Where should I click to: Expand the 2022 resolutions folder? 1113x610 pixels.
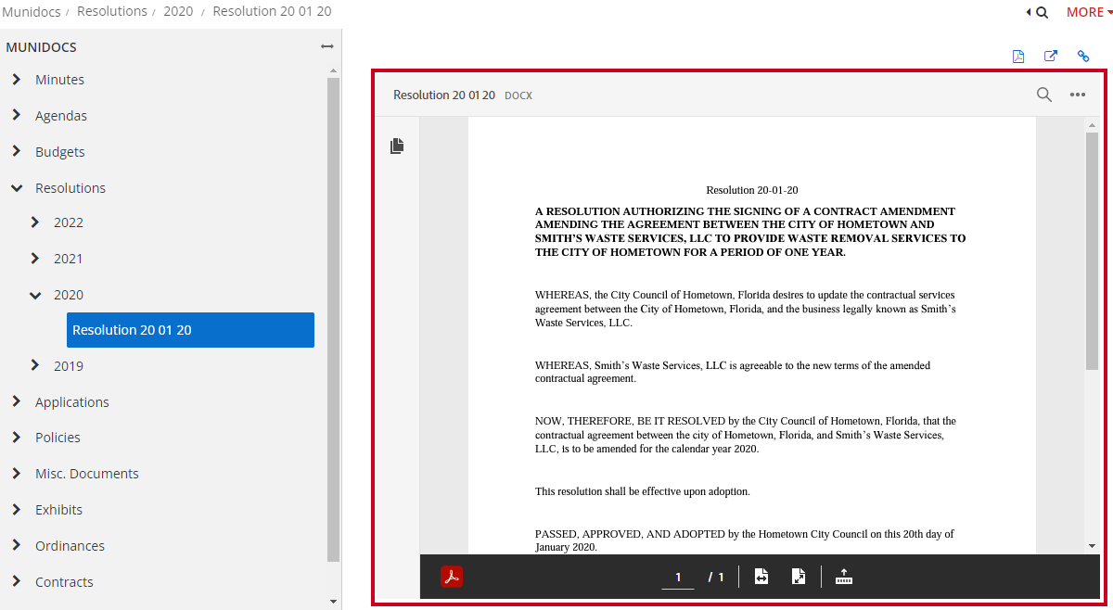[35, 222]
